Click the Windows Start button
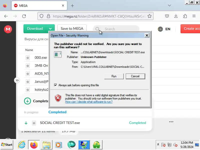 [x=7, y=145]
